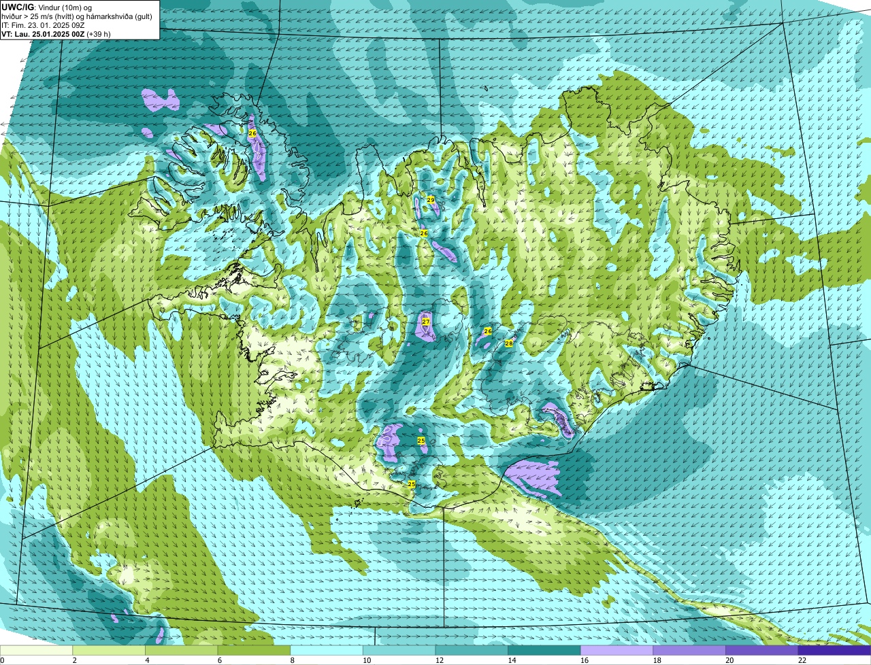Click the scale tick label '10'

[367, 660]
